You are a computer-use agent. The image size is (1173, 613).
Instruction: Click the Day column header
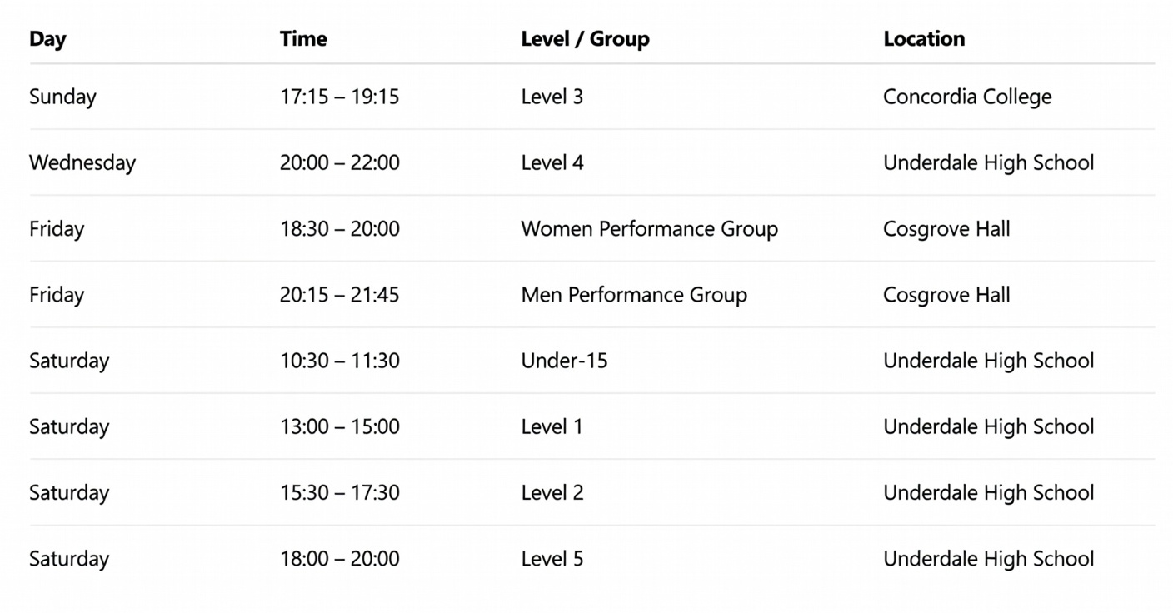click(47, 39)
